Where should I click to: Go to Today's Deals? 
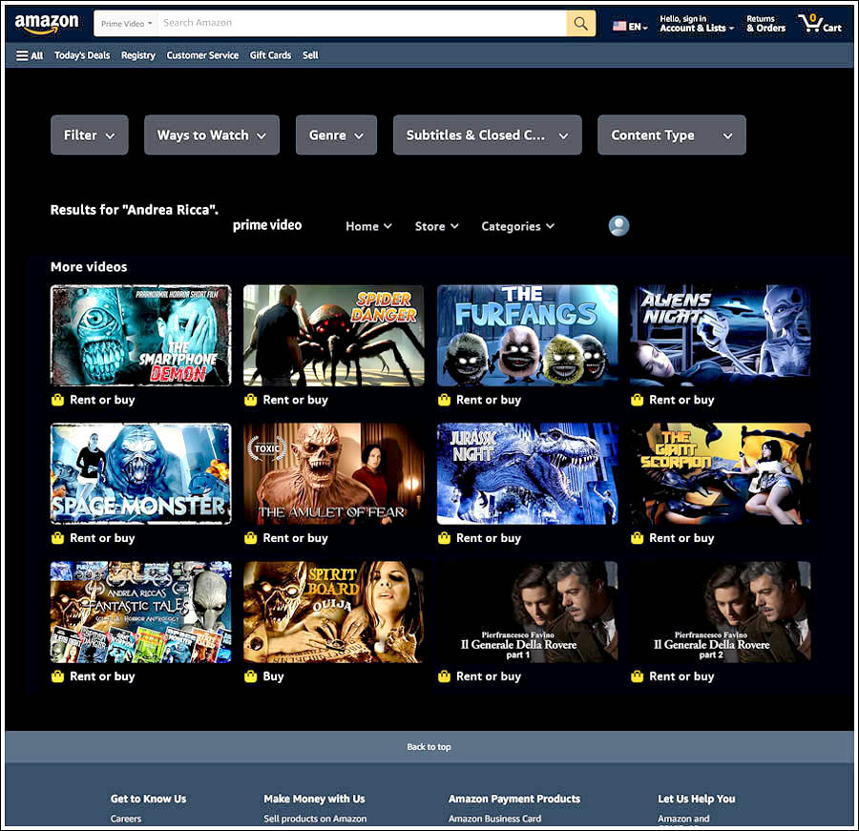(x=82, y=55)
